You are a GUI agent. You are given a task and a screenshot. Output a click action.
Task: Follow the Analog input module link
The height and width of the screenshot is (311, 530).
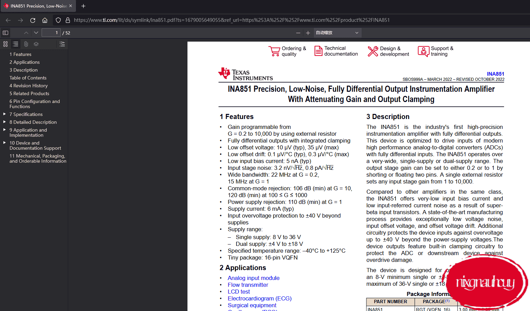coord(254,278)
